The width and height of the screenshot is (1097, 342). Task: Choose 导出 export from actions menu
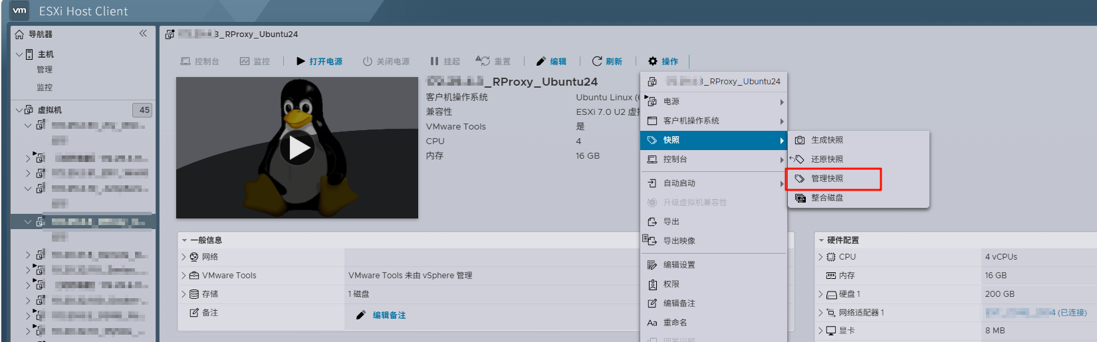tap(713, 222)
